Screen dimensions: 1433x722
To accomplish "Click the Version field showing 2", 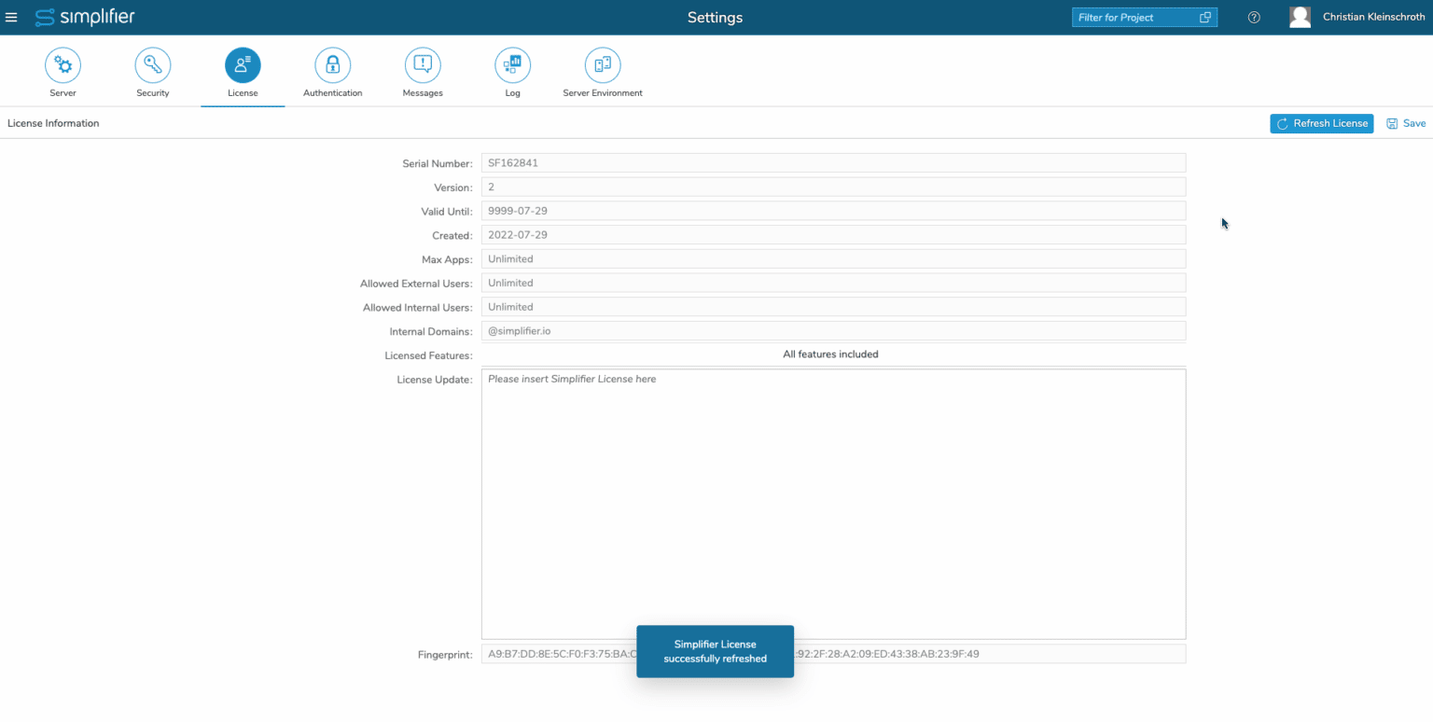I will pyautogui.click(x=833, y=187).
